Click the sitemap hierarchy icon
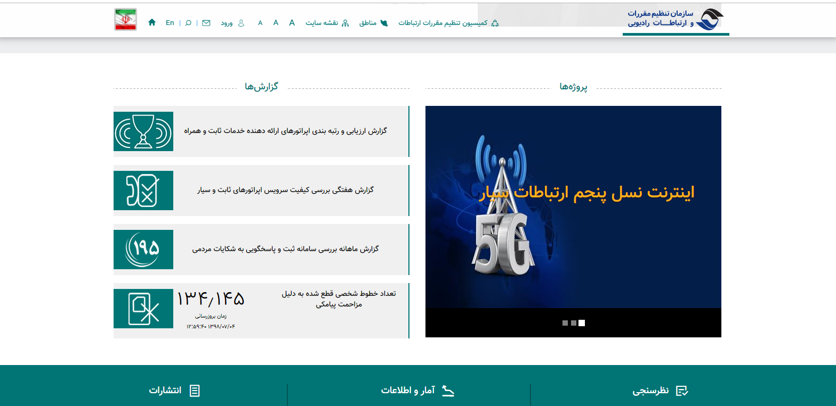Viewport: 836px width, 406px height. (x=345, y=23)
